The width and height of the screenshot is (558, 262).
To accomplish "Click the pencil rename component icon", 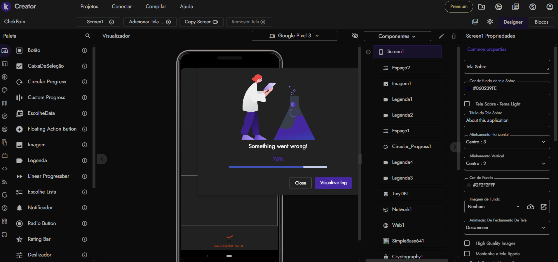I will (x=441, y=36).
